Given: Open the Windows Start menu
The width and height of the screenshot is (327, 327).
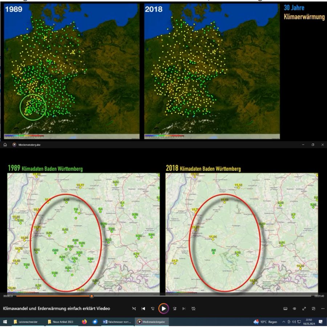Looking at the screenshot, I should [x=5, y=322].
